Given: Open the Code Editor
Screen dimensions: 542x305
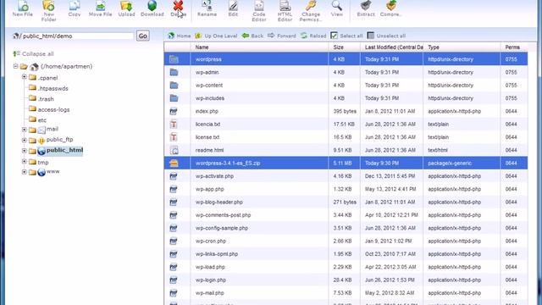Looking at the screenshot, I should pos(259,10).
